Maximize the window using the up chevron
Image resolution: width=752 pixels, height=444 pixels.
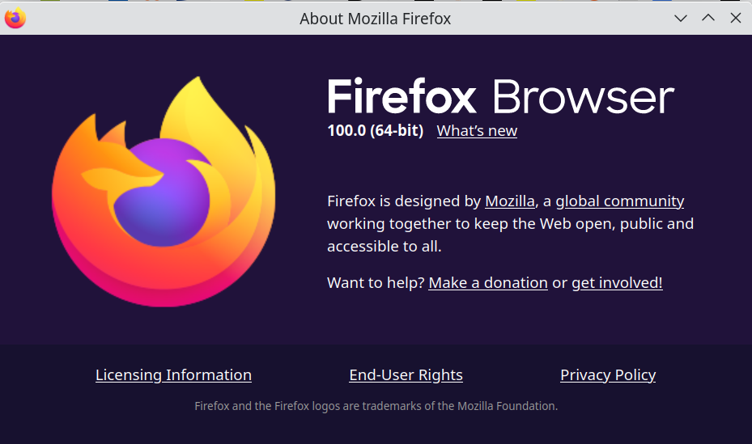click(708, 19)
